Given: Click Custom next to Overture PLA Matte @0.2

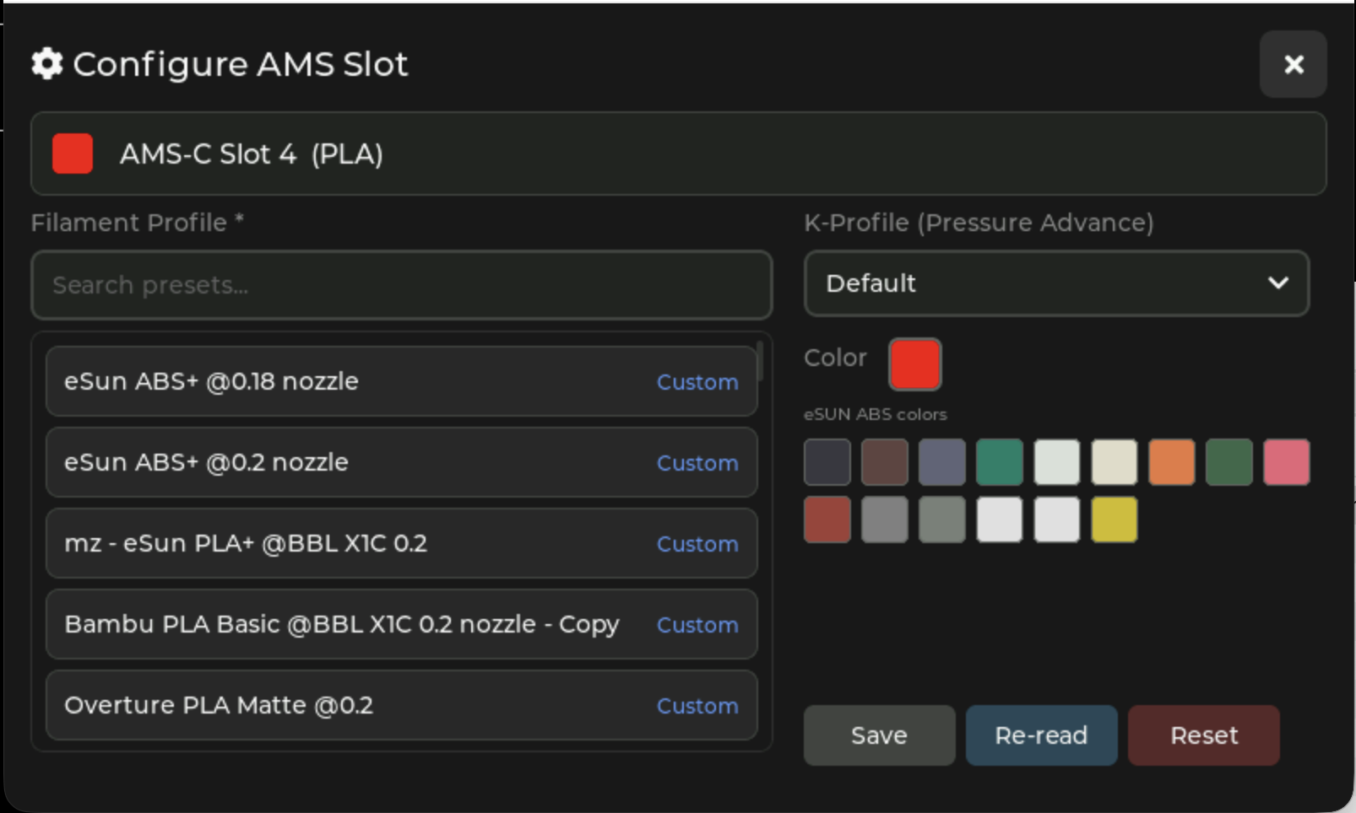Looking at the screenshot, I should tap(697, 706).
